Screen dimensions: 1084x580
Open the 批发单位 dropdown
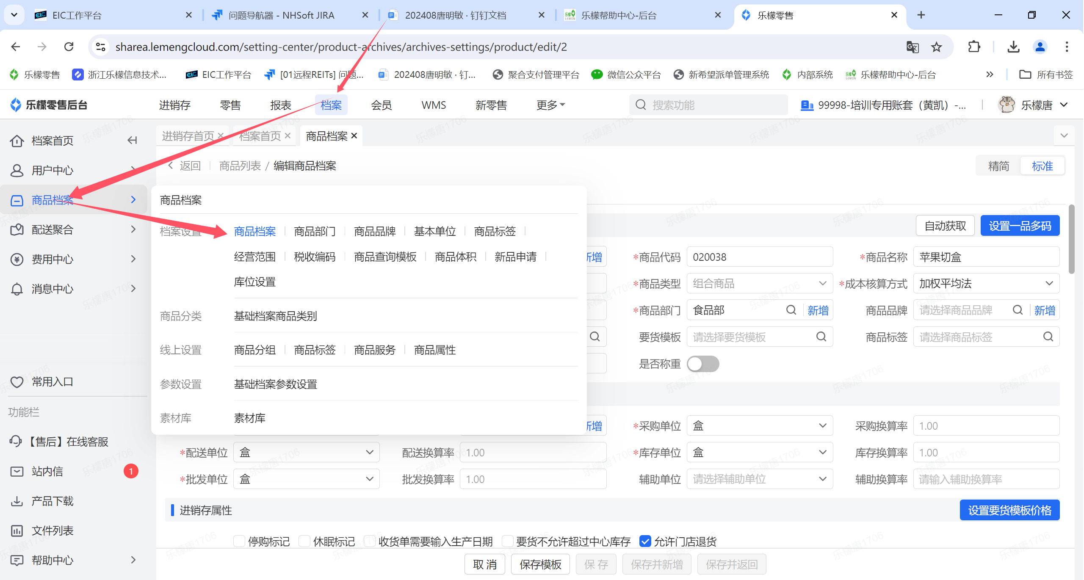pyautogui.click(x=307, y=479)
